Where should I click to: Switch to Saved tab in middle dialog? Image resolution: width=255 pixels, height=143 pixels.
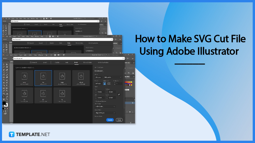click(x=41, y=43)
